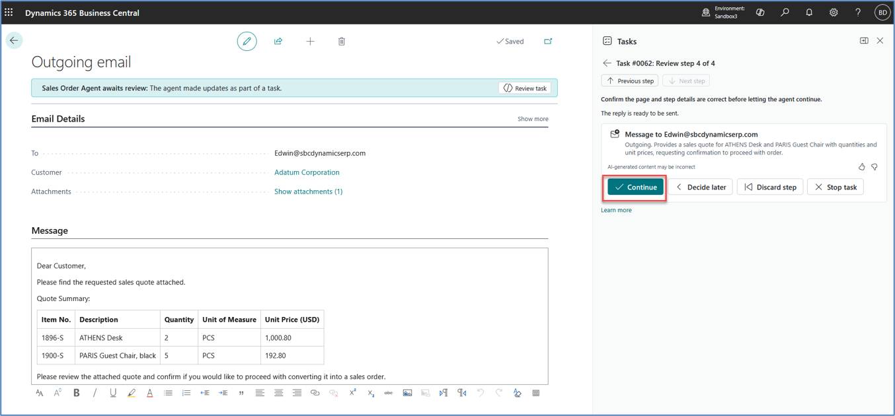Click the Stop task button

tap(836, 187)
